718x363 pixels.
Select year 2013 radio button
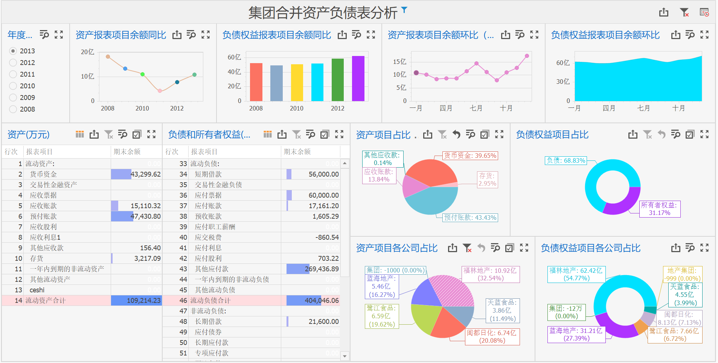(x=13, y=51)
